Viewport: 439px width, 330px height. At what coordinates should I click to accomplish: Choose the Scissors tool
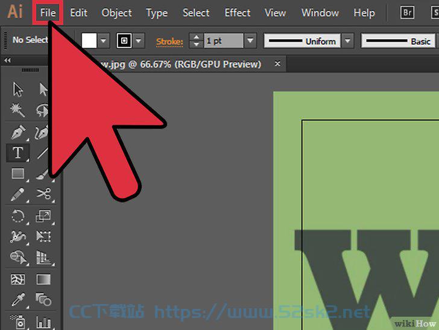tap(43, 194)
